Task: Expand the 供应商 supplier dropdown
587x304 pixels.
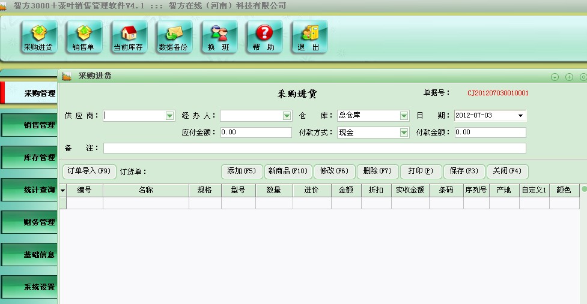Action: click(169, 116)
